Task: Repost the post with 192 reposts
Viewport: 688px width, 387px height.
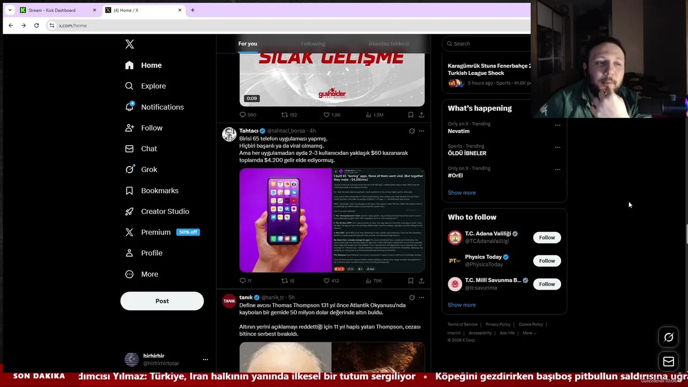Action: pyautogui.click(x=289, y=114)
